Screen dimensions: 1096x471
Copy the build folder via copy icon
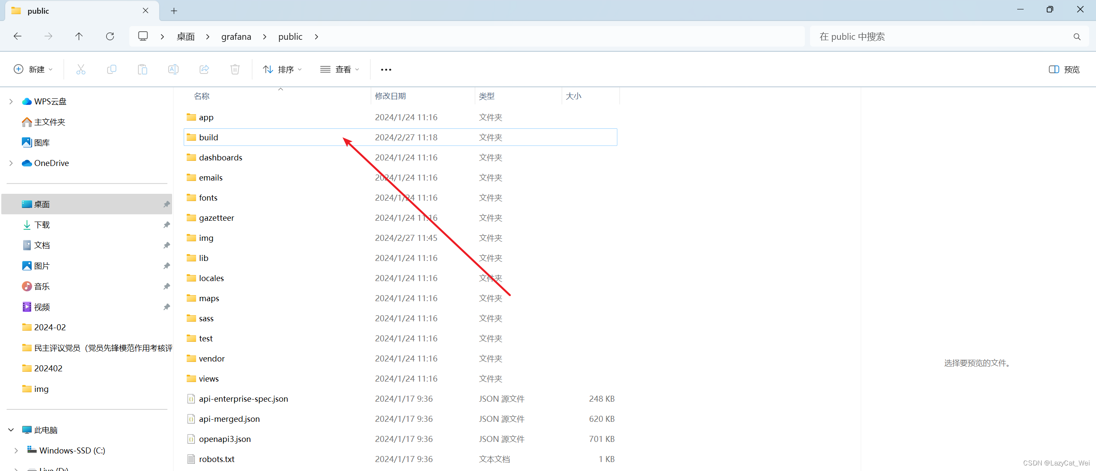112,69
